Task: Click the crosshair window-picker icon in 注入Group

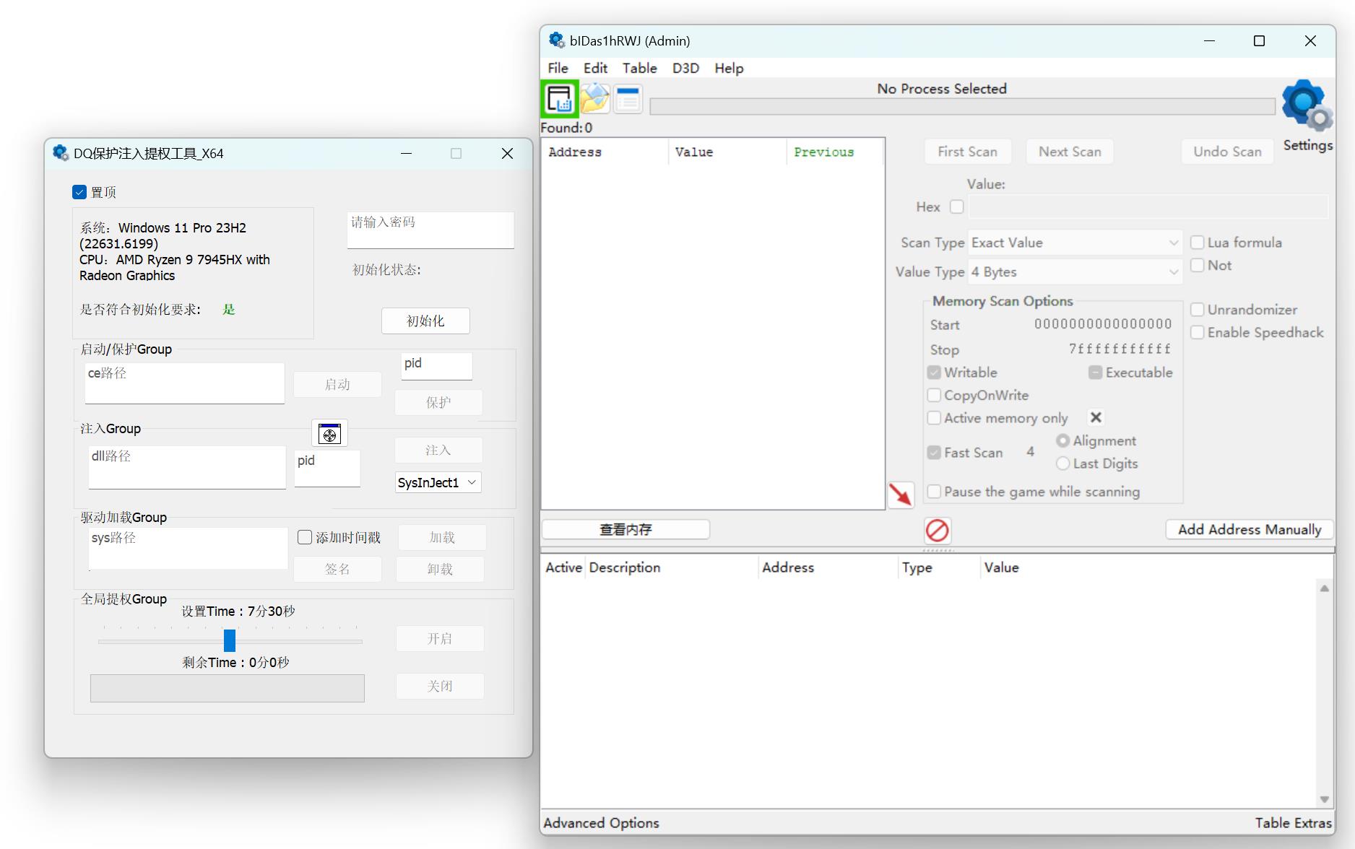Action: coord(330,433)
